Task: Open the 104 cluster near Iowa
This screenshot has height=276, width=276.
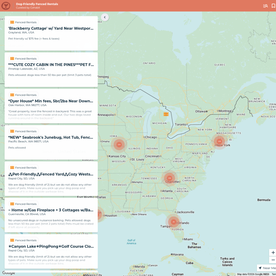Action: tap(119, 145)
